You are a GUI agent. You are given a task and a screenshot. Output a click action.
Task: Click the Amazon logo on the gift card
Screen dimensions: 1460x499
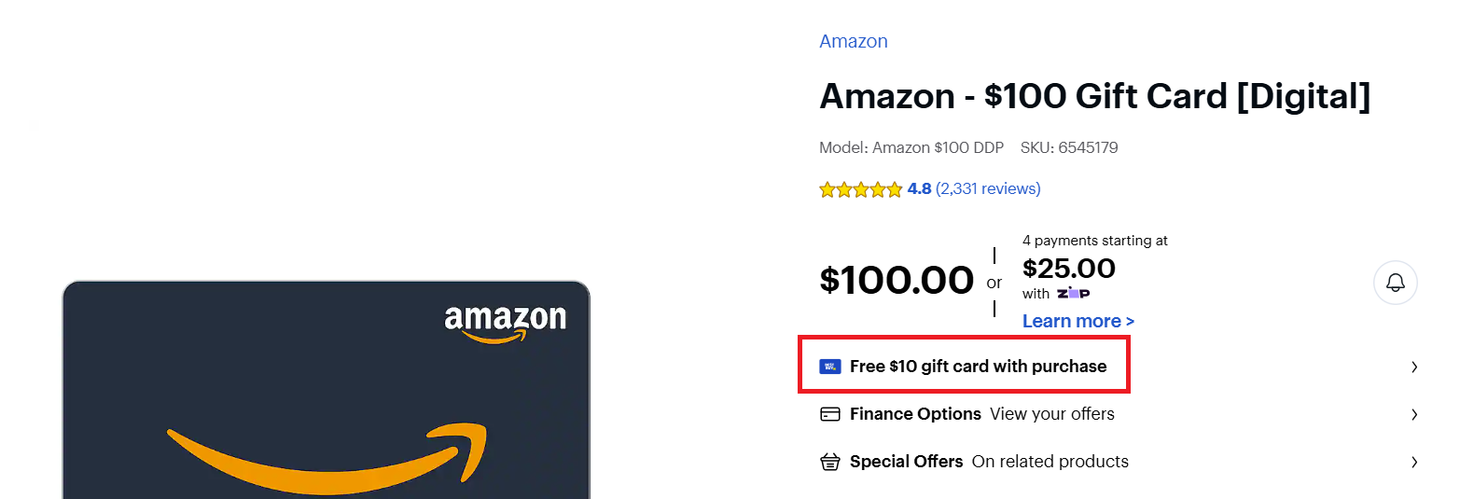pos(505,321)
